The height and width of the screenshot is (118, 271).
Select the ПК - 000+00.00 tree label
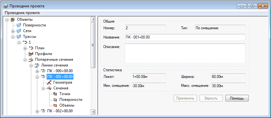click(60, 71)
